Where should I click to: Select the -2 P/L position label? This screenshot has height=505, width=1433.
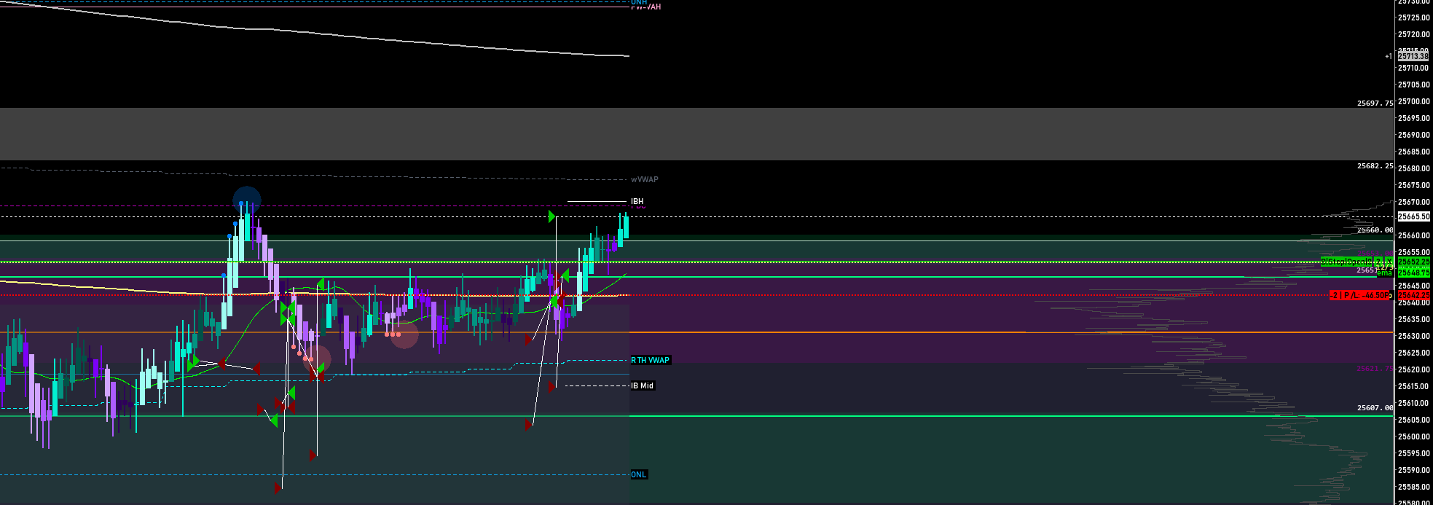[x=1359, y=295]
